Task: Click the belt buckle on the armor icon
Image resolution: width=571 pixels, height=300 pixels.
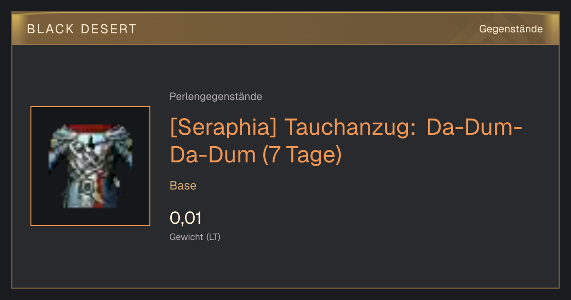Action: pyautogui.click(x=86, y=187)
